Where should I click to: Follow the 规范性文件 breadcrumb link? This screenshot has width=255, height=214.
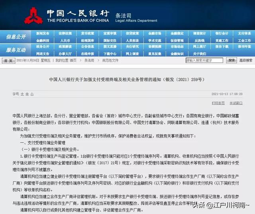pos(110,60)
